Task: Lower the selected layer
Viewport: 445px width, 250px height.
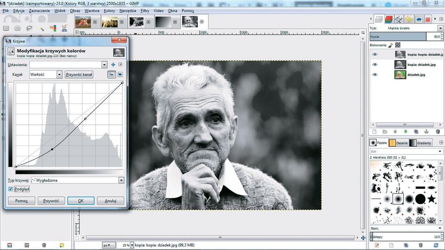Action: [x=405, y=132]
